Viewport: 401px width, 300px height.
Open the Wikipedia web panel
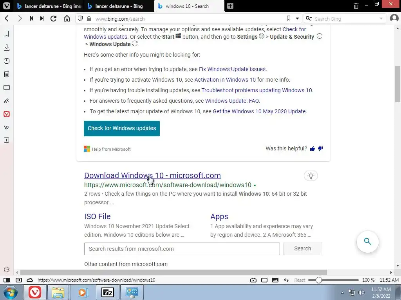7,127
